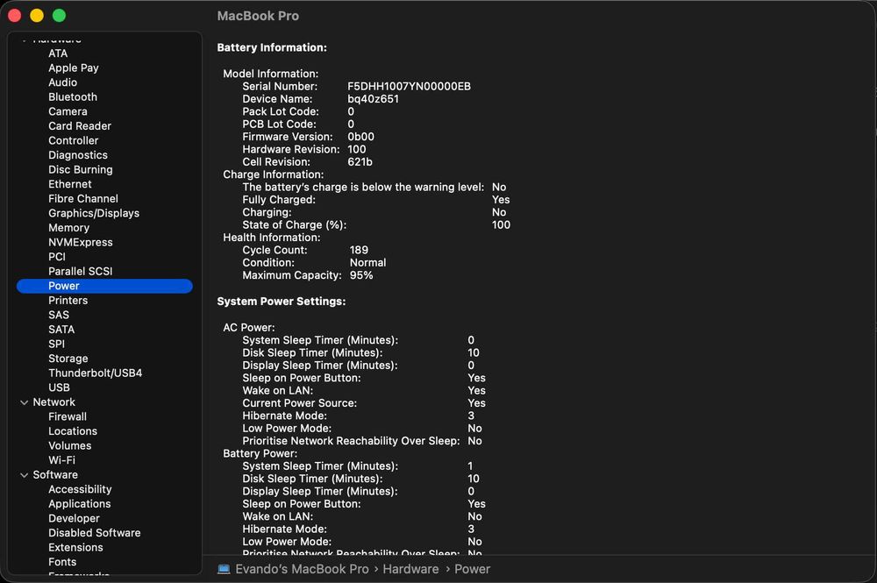Viewport: 877px width, 583px height.
Task: Select the Network category header
Action: pos(53,402)
